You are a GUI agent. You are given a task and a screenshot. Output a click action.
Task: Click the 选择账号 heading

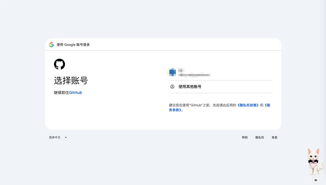[x=71, y=80]
